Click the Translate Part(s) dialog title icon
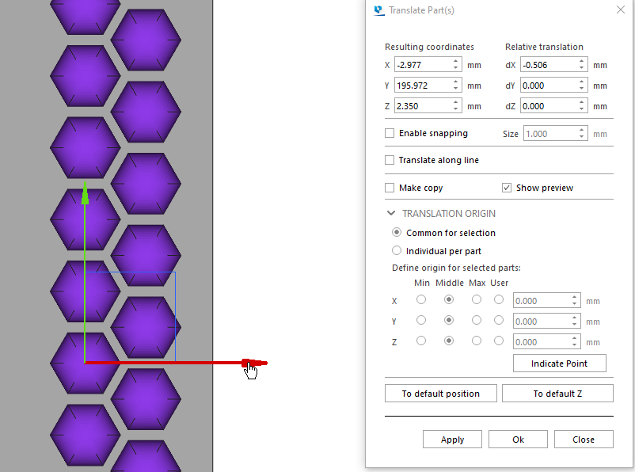Screen dimensions: 635x472 378,10
